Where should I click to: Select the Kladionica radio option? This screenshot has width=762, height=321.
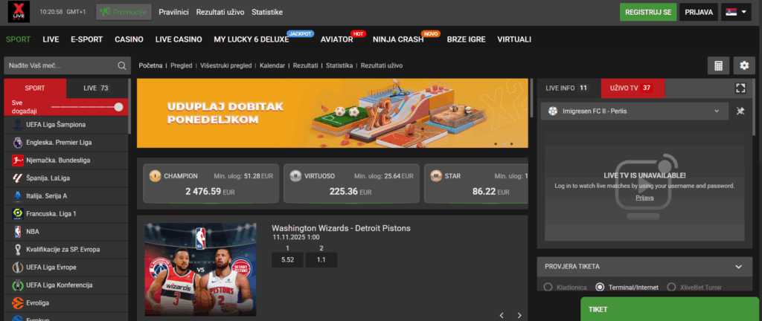point(548,287)
